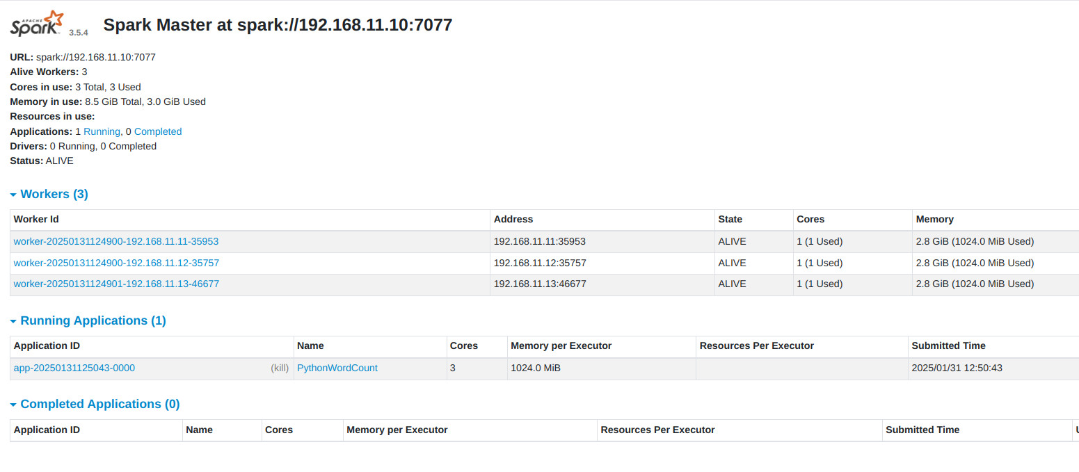This screenshot has width=1079, height=472.
Task: Click the Address column header in Workers
Action: pos(513,219)
